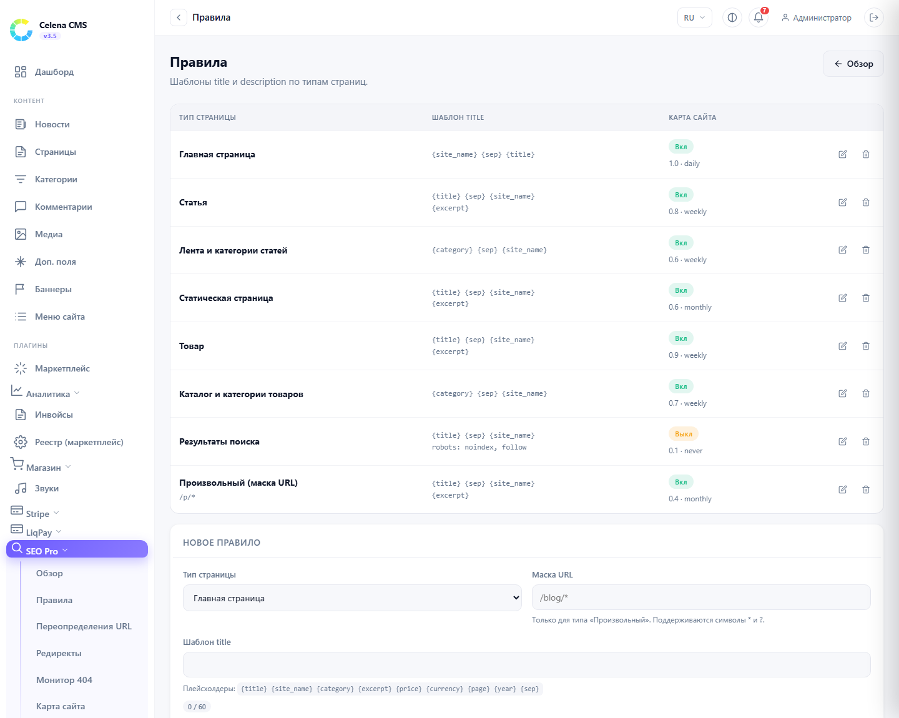
Task: Open Доп. поля section
Action: click(77, 262)
